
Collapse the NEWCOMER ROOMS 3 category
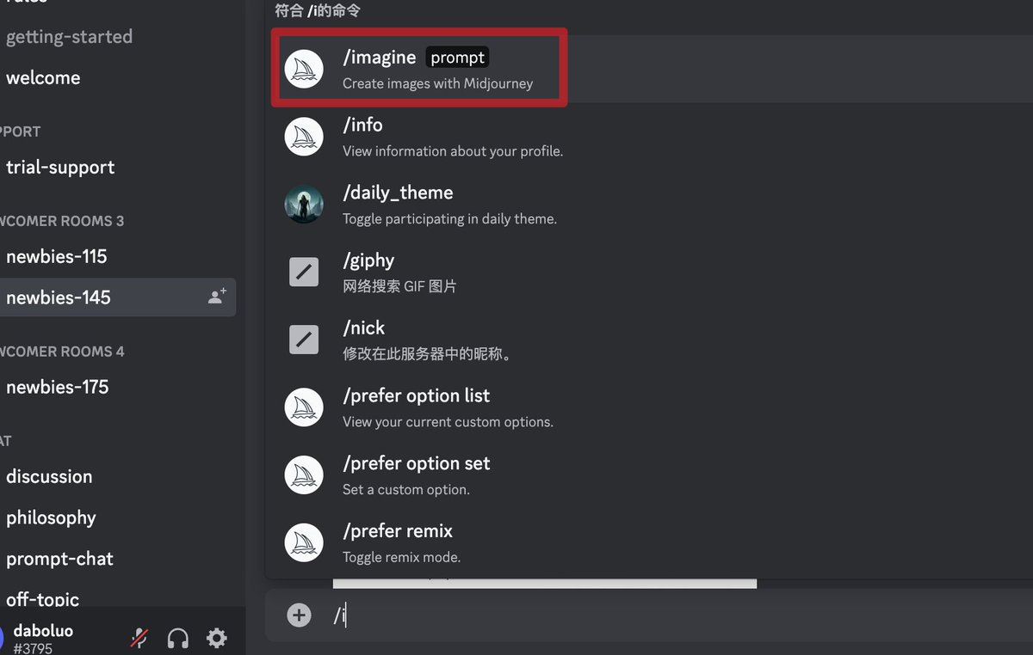point(62,221)
